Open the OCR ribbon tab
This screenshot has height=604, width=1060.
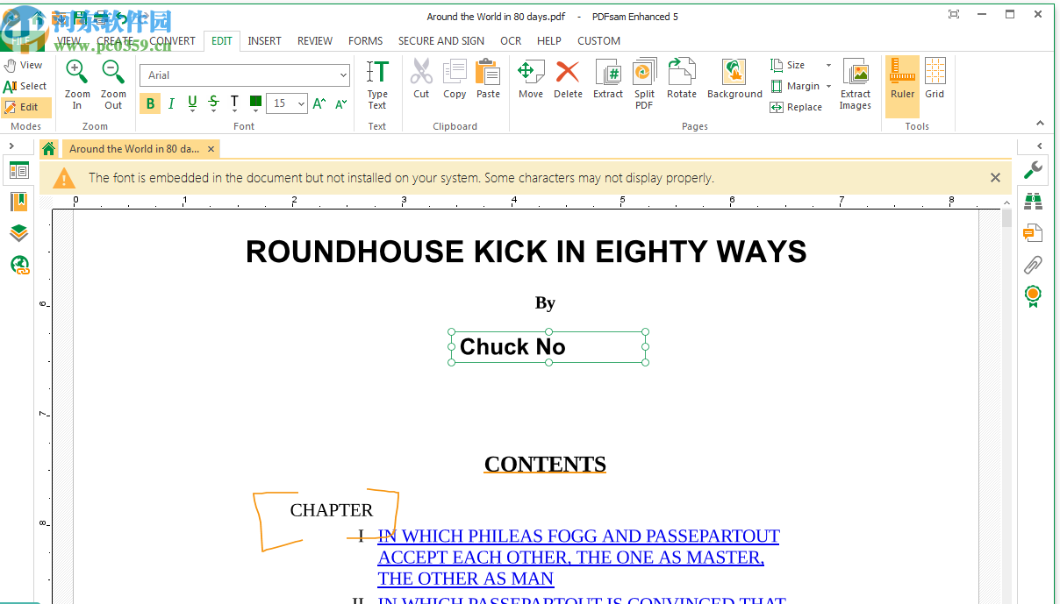pos(511,40)
